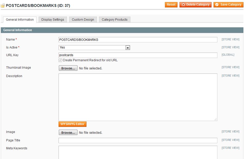Browse for a category Image file
This screenshot has height=159, width=246.
click(x=68, y=133)
